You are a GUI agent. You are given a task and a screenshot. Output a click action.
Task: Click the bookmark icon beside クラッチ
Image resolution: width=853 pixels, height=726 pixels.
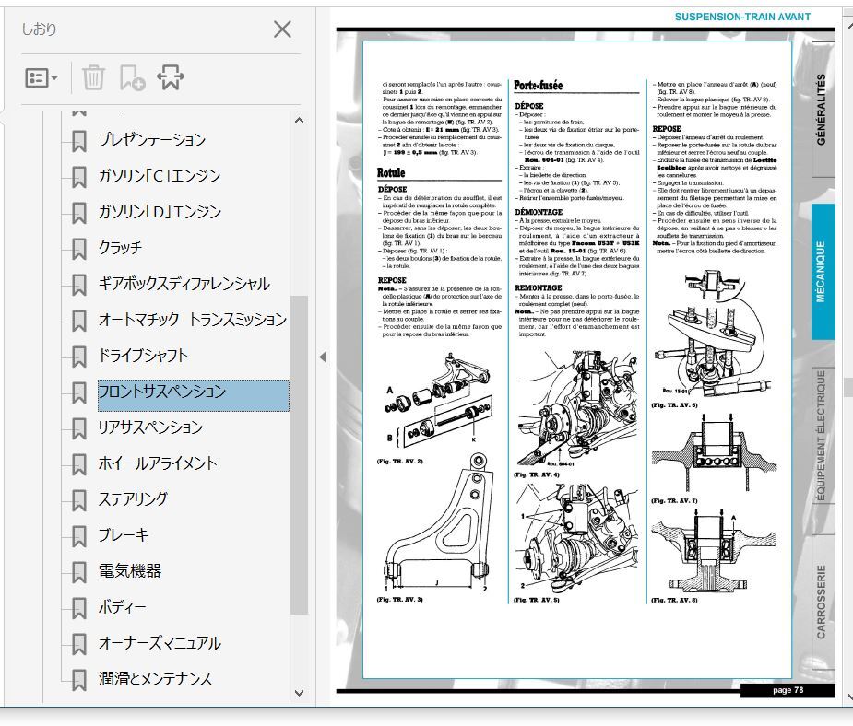point(79,249)
